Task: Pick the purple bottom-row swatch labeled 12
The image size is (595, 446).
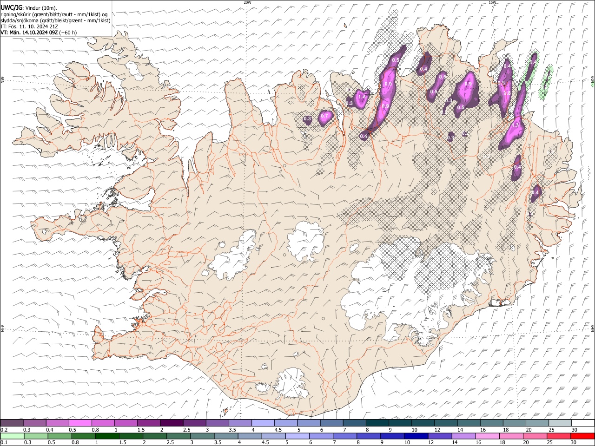Action: click(440, 436)
